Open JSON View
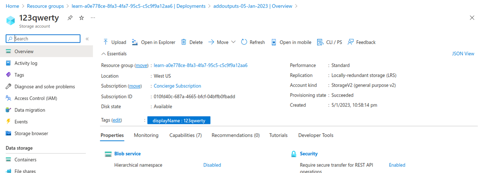481x173 pixels. tap(463, 54)
